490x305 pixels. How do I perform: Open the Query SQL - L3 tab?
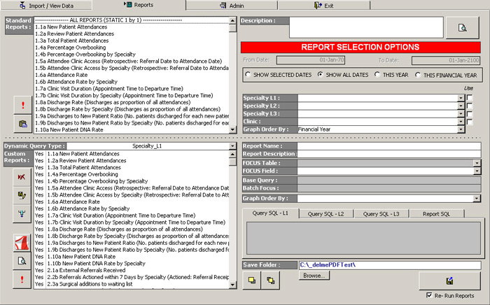pos(381,214)
